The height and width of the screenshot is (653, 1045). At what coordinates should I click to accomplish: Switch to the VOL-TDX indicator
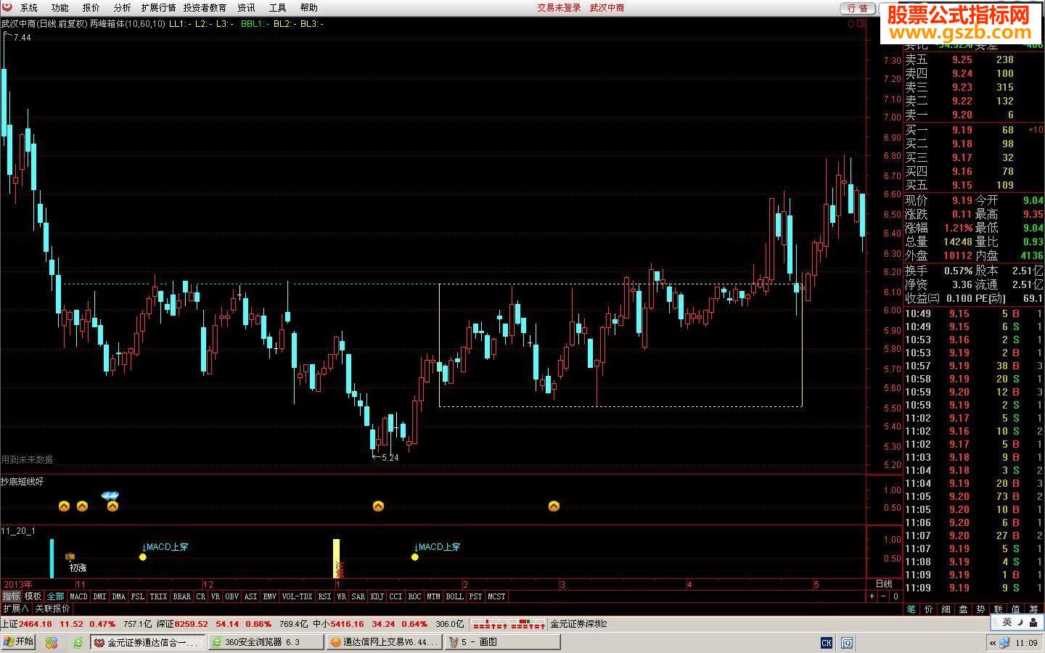pyautogui.click(x=298, y=596)
